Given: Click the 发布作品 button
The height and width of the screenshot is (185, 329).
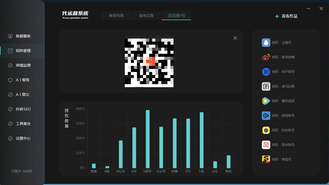Looking at the screenshot, I should (286, 16).
